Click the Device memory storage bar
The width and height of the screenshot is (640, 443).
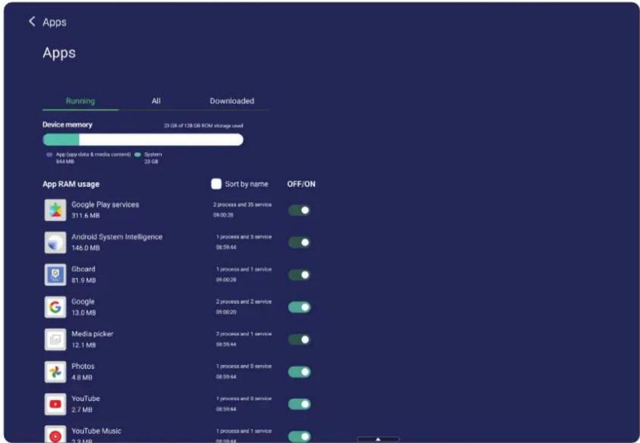point(143,140)
